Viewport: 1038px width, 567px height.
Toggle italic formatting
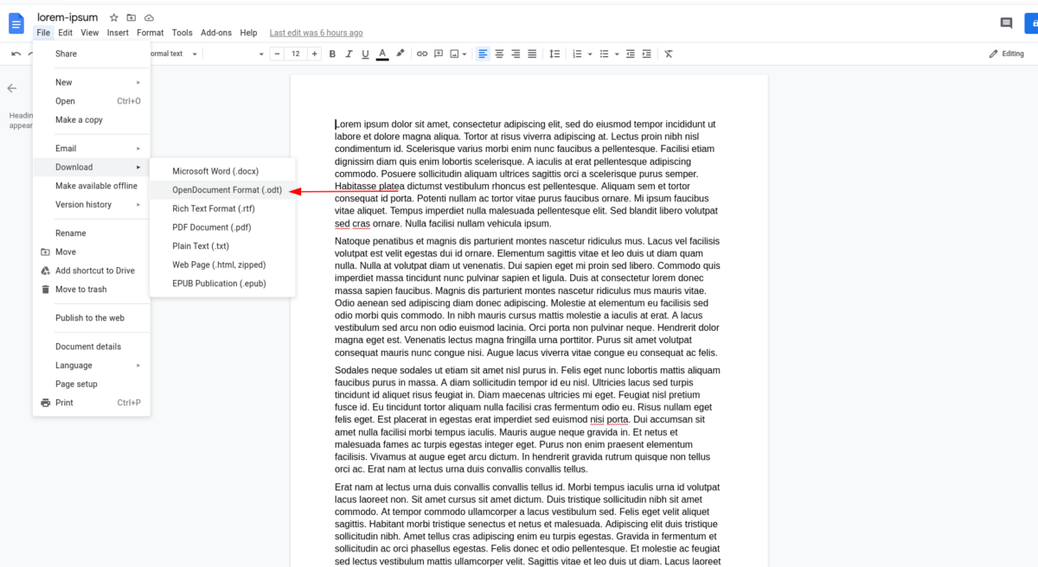tap(349, 54)
